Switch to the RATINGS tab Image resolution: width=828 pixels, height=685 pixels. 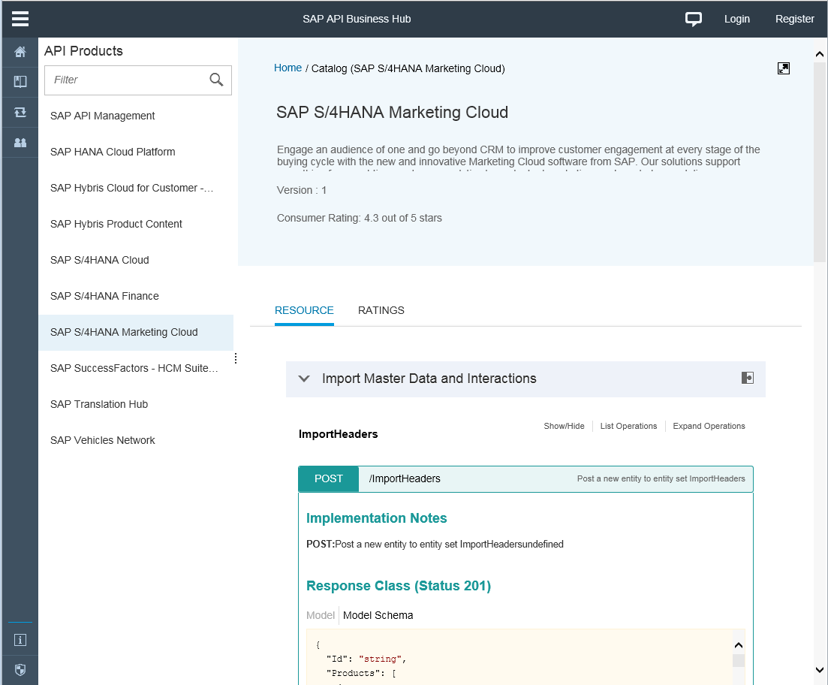(381, 310)
